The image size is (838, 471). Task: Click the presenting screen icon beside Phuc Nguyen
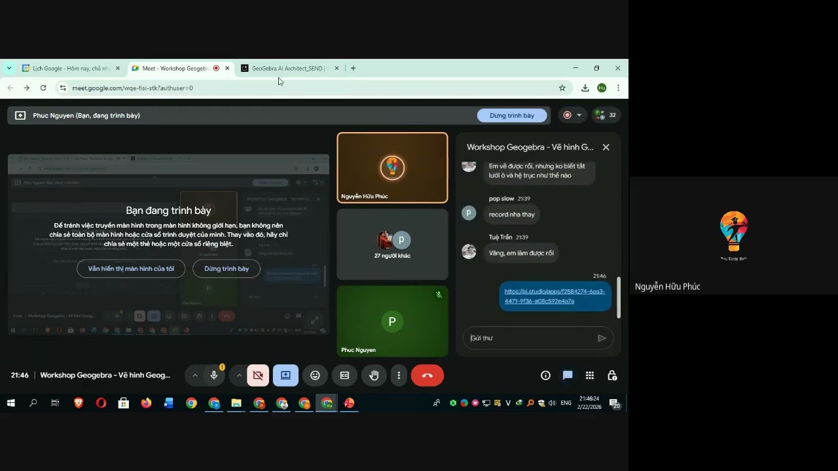[x=20, y=116]
